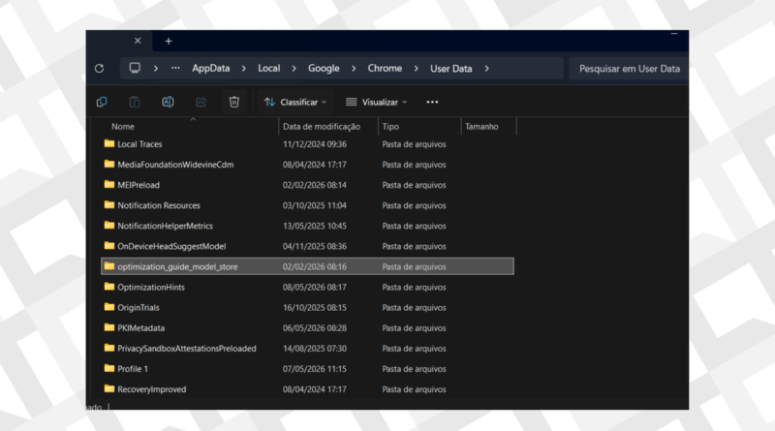This screenshot has width=775, height=431.
Task: Navigate to Chrome in breadcrumb
Action: coord(385,68)
